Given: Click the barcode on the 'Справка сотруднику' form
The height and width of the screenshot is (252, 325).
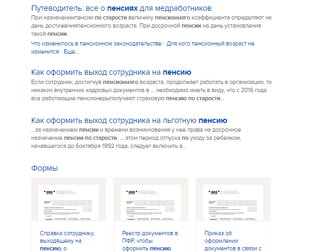Looking at the screenshot, I should tap(49, 192).
